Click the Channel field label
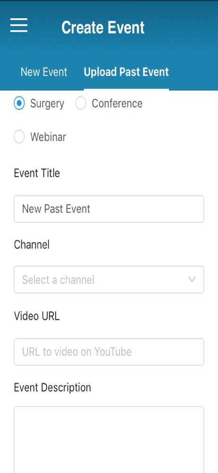The height and width of the screenshot is (473, 218). click(32, 245)
